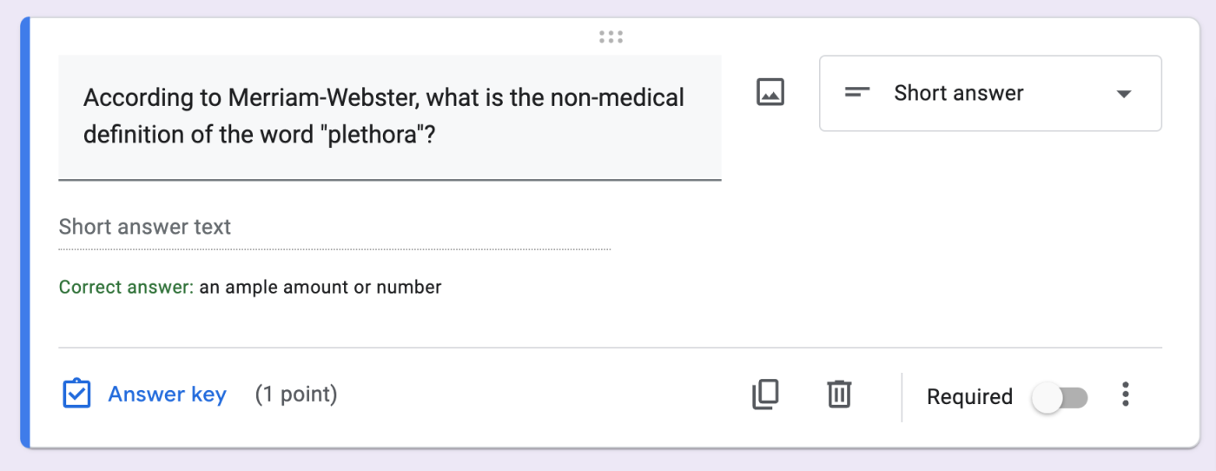
Task: Click the short answer lines icon
Action: [857, 93]
